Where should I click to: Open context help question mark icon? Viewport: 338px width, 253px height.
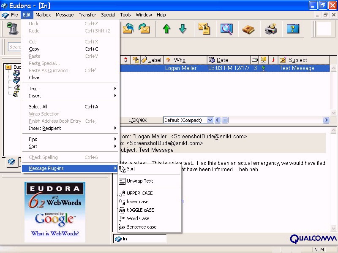coord(293,29)
